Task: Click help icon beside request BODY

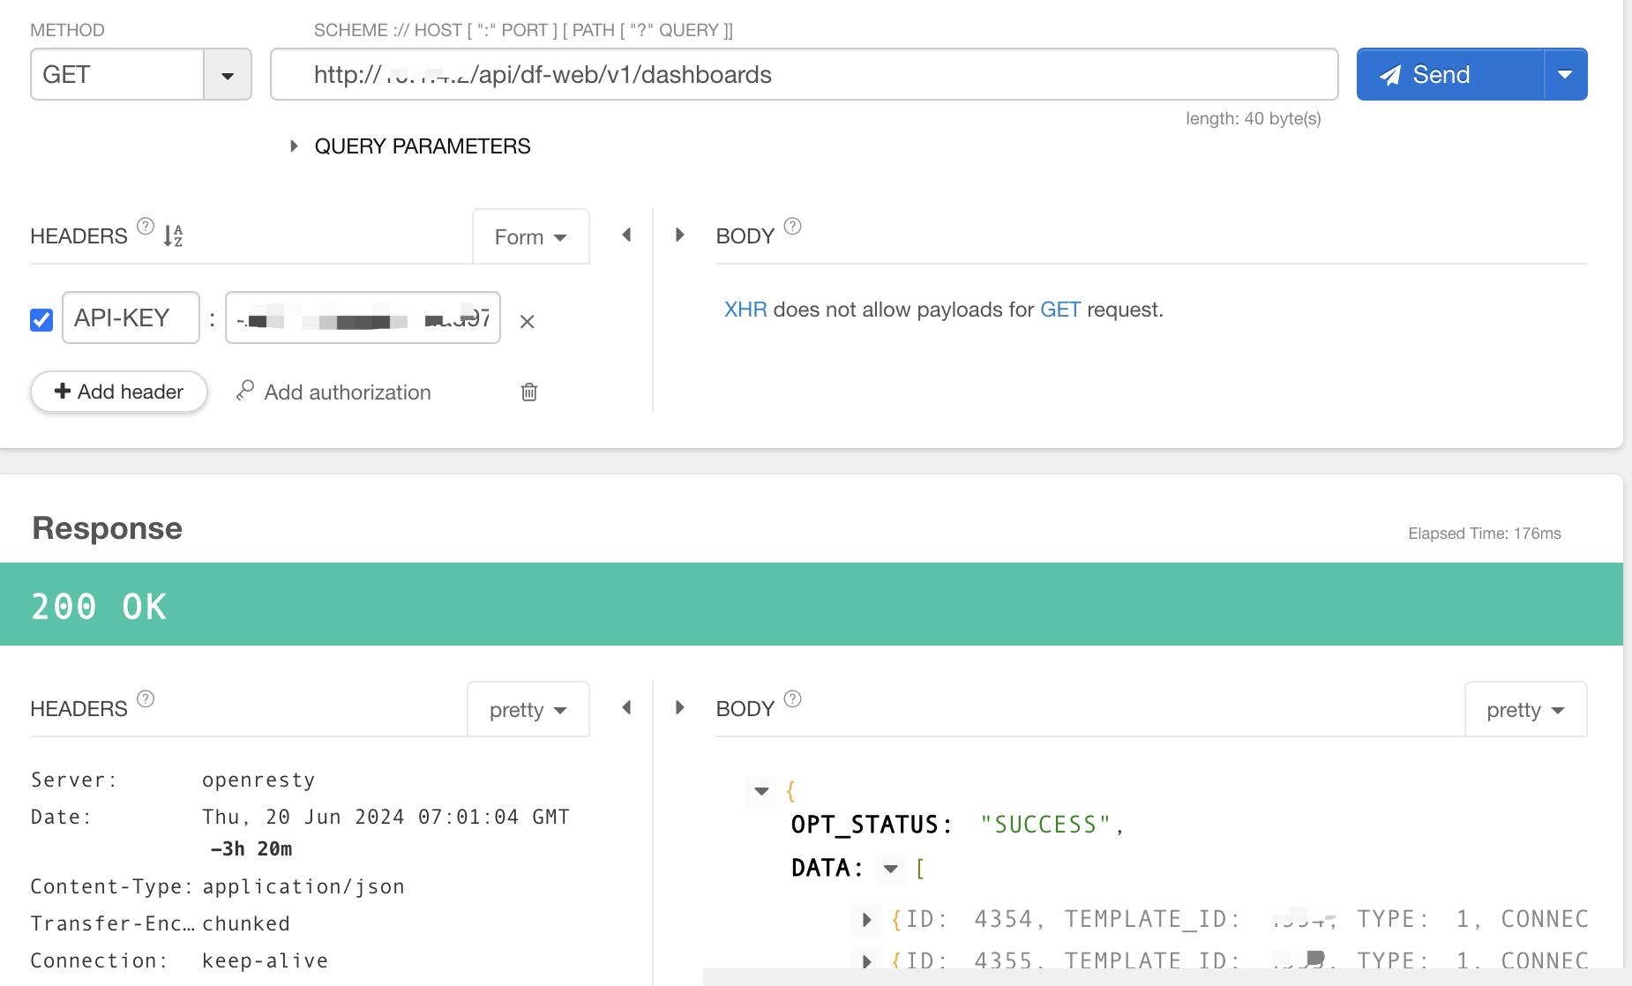Action: pyautogui.click(x=792, y=227)
